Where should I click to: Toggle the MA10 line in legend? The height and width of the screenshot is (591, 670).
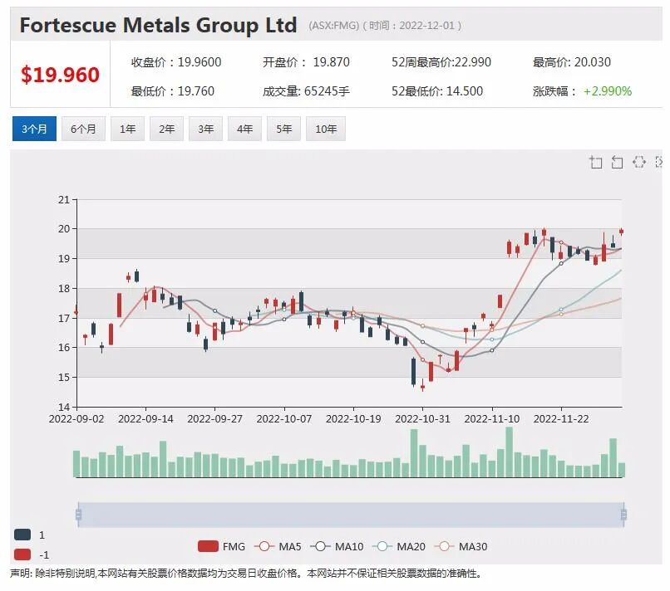point(337,547)
